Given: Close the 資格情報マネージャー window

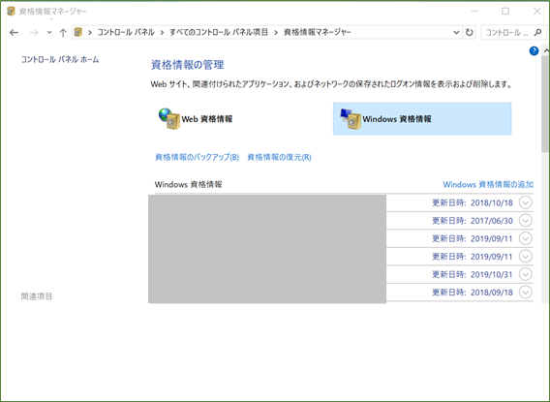Looking at the screenshot, I should (x=537, y=12).
